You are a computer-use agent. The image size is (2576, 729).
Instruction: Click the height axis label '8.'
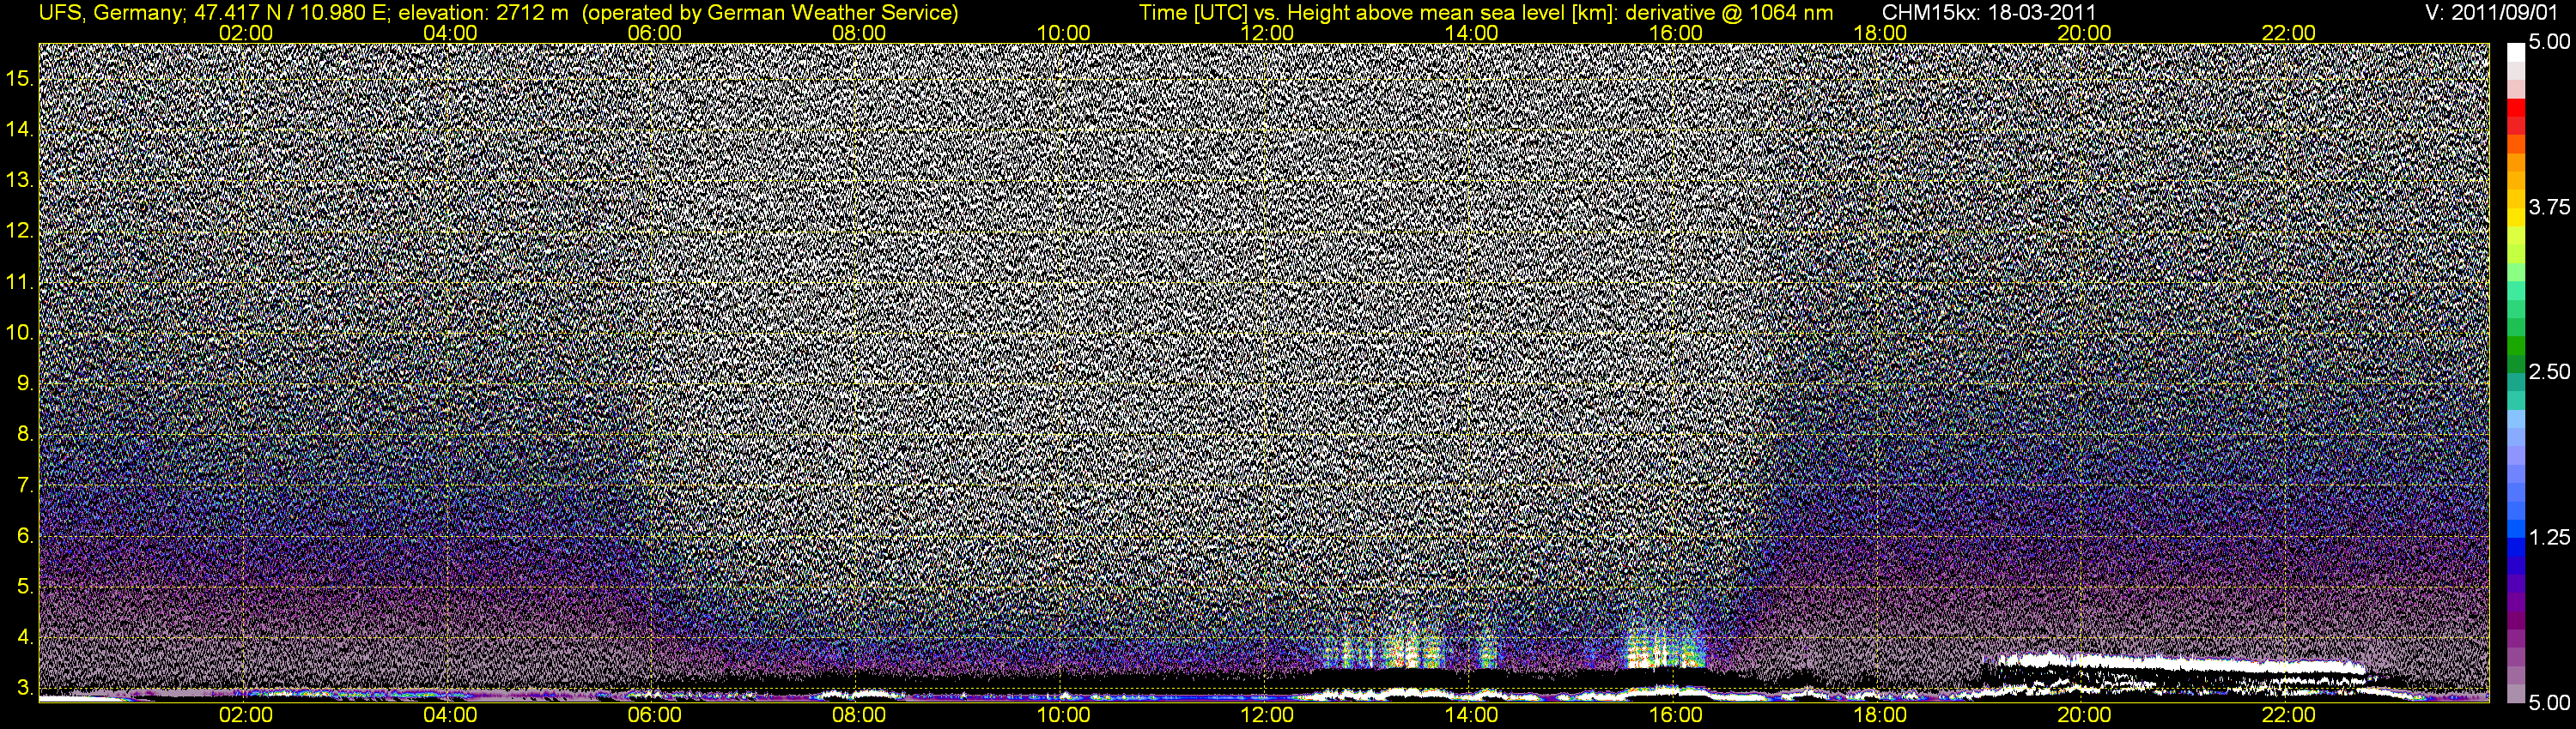tap(25, 435)
